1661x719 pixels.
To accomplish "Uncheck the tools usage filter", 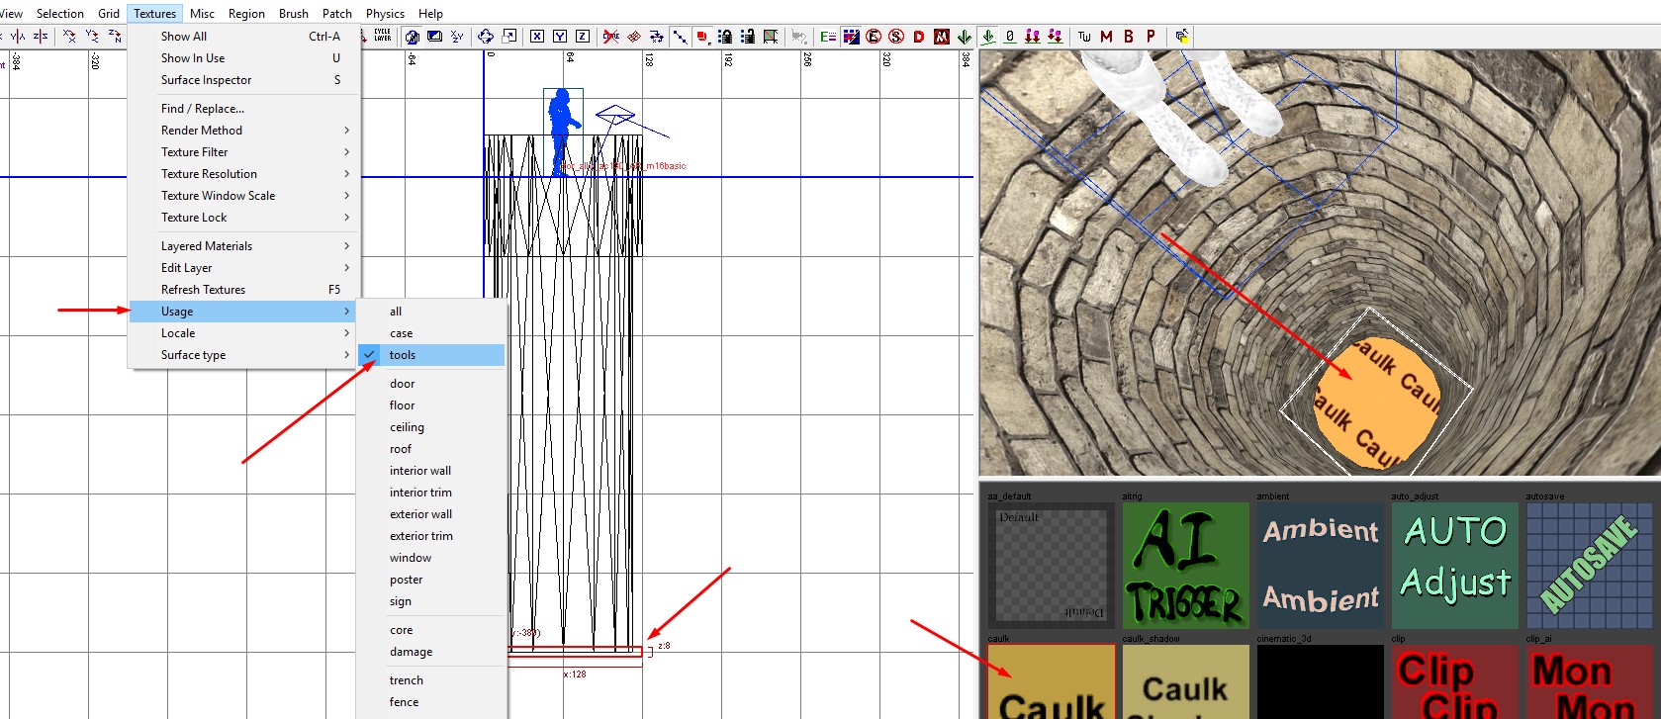I will point(431,355).
